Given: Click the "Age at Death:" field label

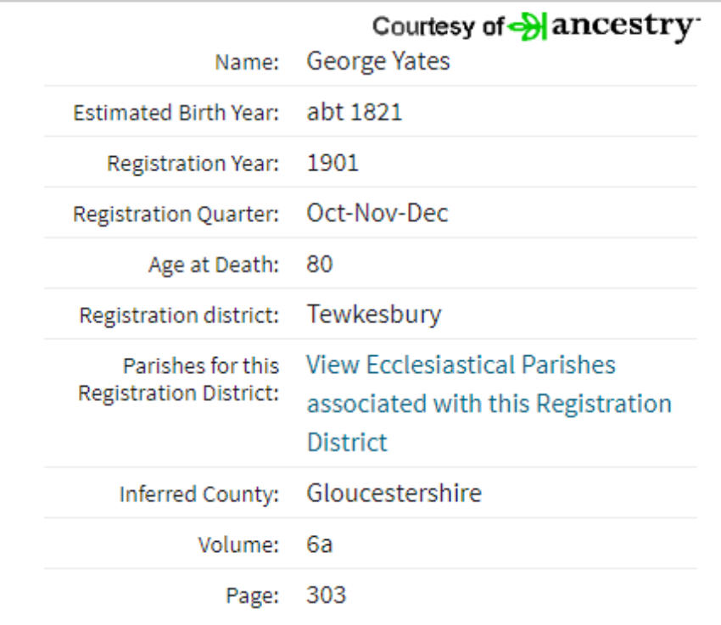Looking at the screenshot, I should click(214, 265).
